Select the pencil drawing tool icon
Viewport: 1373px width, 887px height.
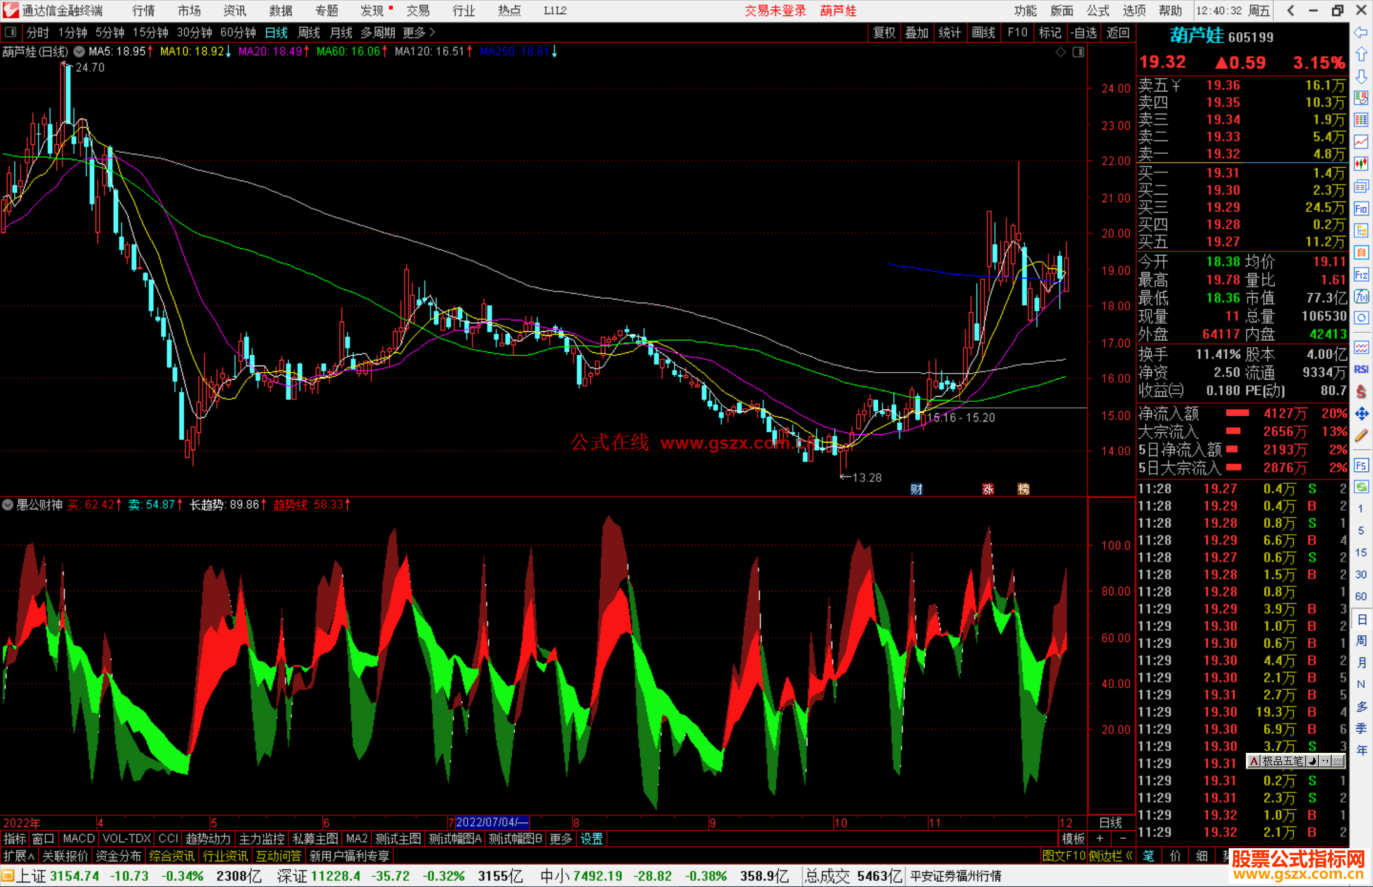(1361, 436)
